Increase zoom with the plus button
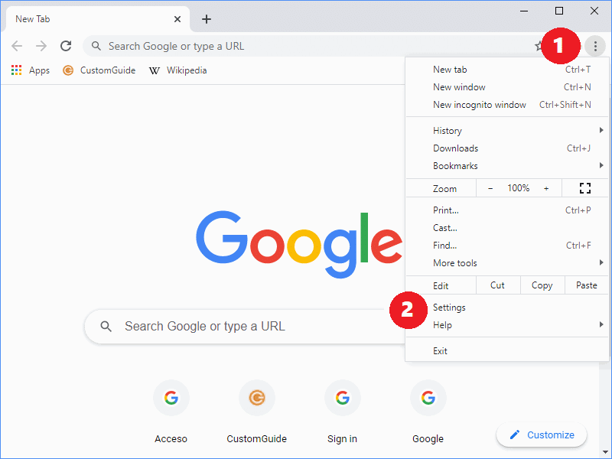Screen dimensions: 612x459 pyautogui.click(x=546, y=188)
